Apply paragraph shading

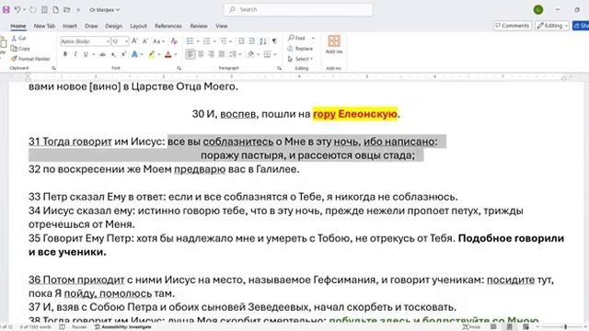point(251,54)
